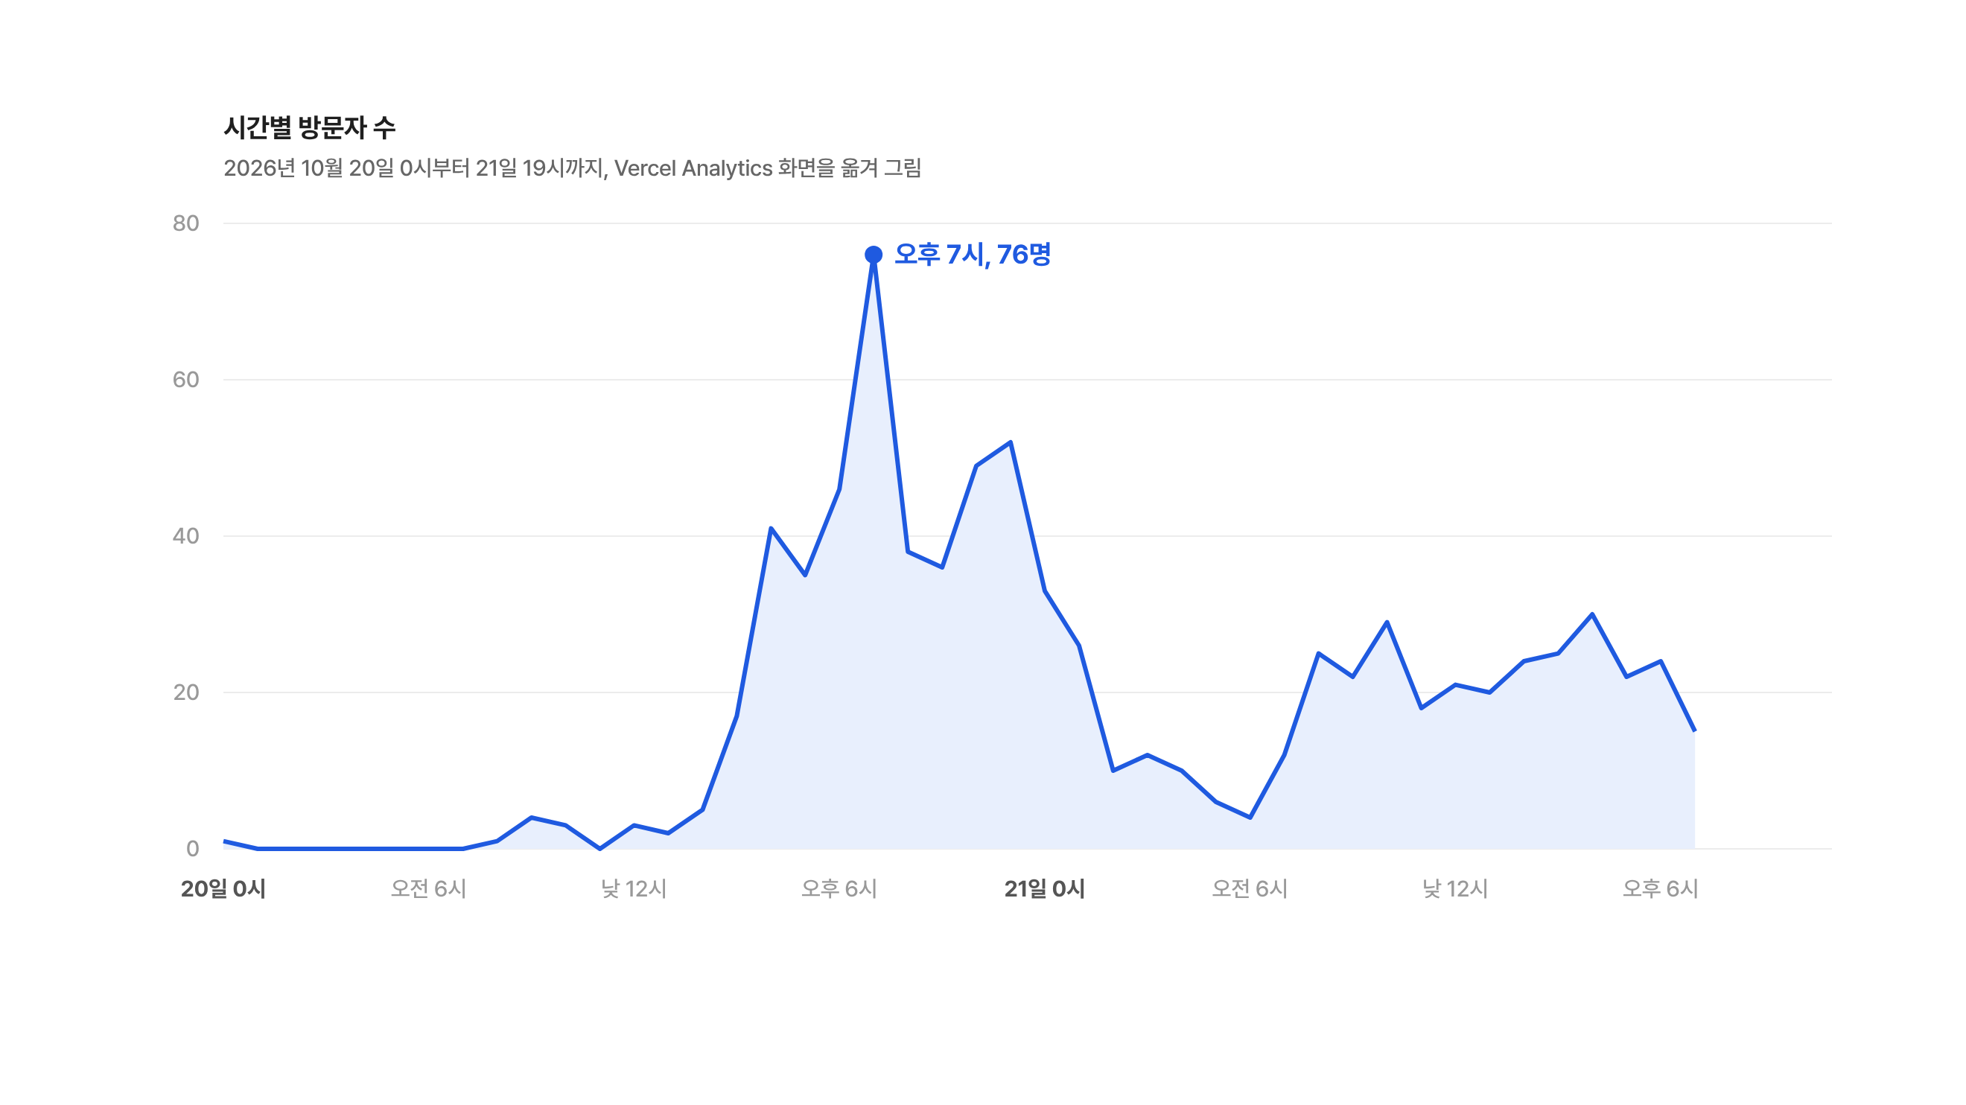This screenshot has height=1105, width=1966.
Task: Click the second '낮 12시' axis label after 21일
Action: point(1454,888)
